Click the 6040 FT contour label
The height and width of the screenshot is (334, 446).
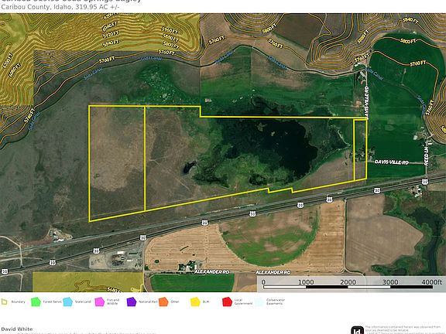click(110, 27)
